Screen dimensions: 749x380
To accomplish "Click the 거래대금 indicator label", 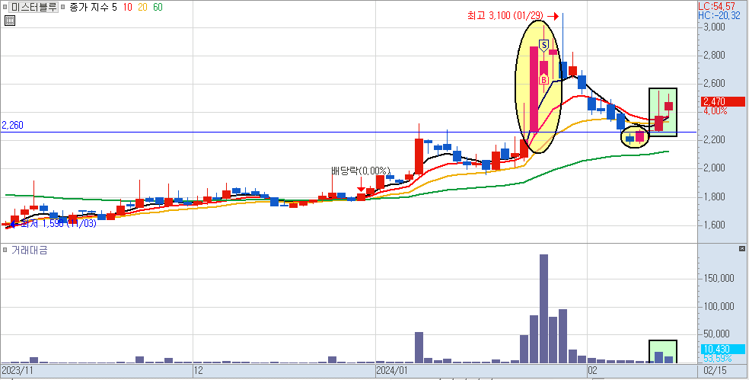I will (x=29, y=250).
